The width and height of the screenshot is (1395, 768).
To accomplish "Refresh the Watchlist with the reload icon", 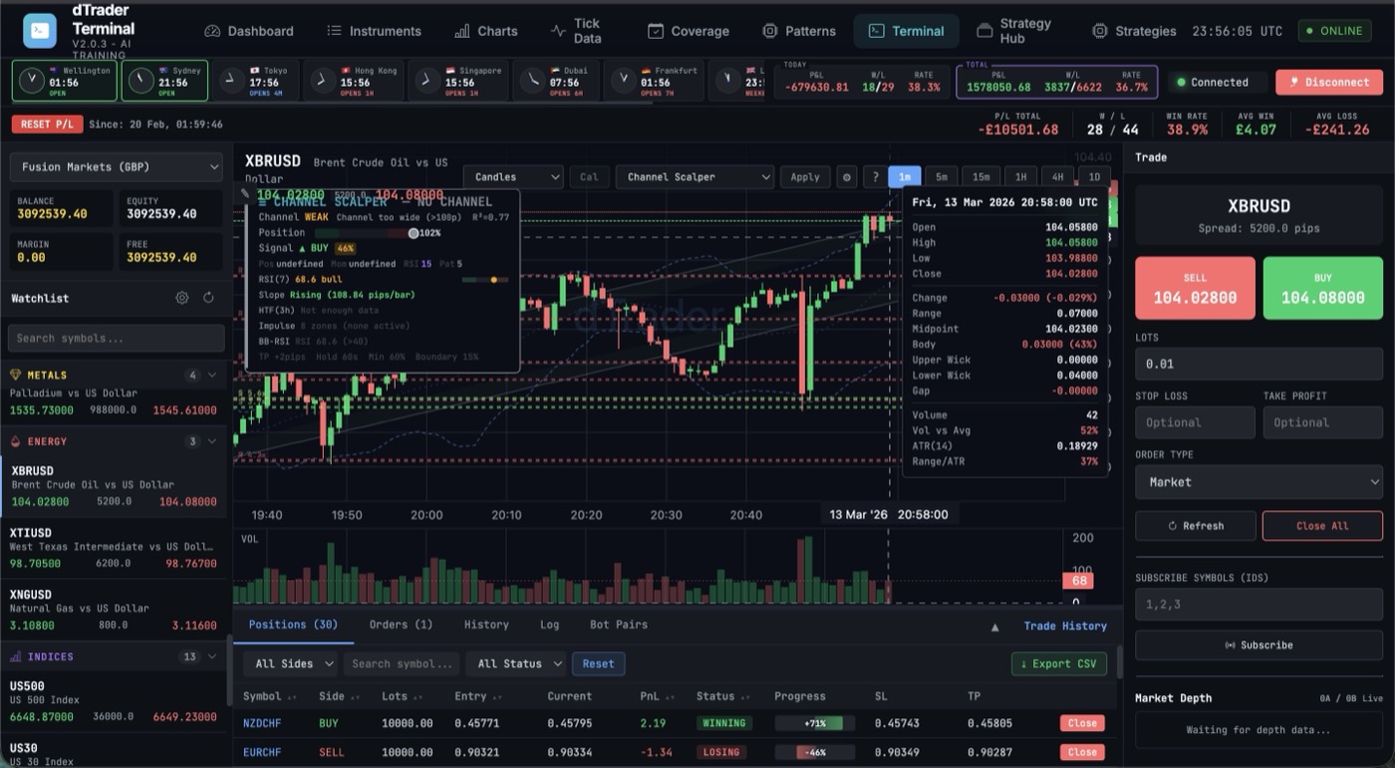I will click(x=207, y=297).
